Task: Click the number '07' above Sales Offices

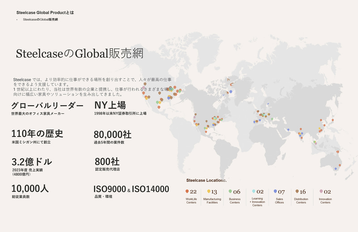Action: [281, 192]
